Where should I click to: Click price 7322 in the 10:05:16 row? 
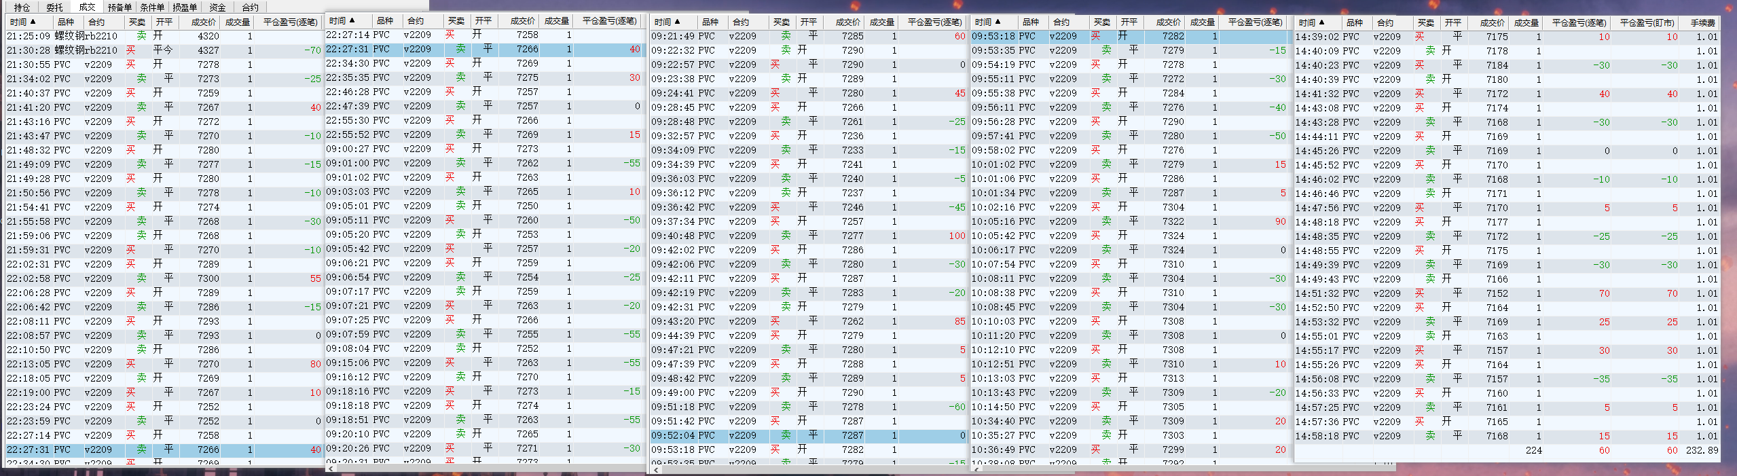[1173, 221]
